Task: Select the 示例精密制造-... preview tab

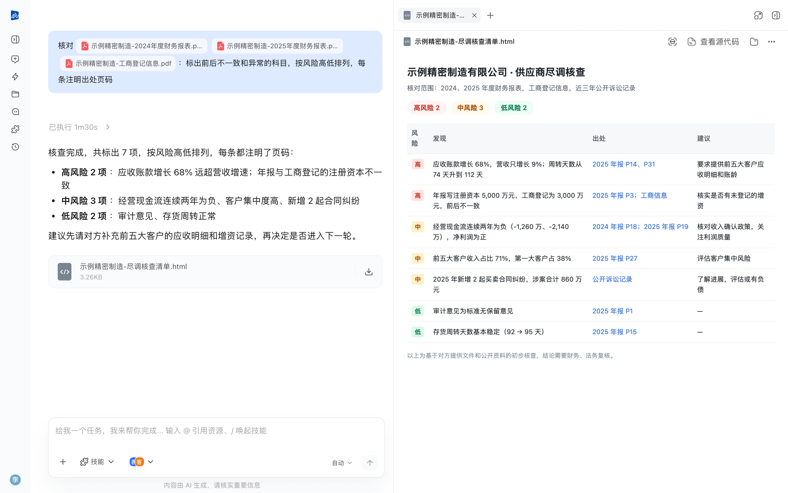Action: tap(439, 15)
